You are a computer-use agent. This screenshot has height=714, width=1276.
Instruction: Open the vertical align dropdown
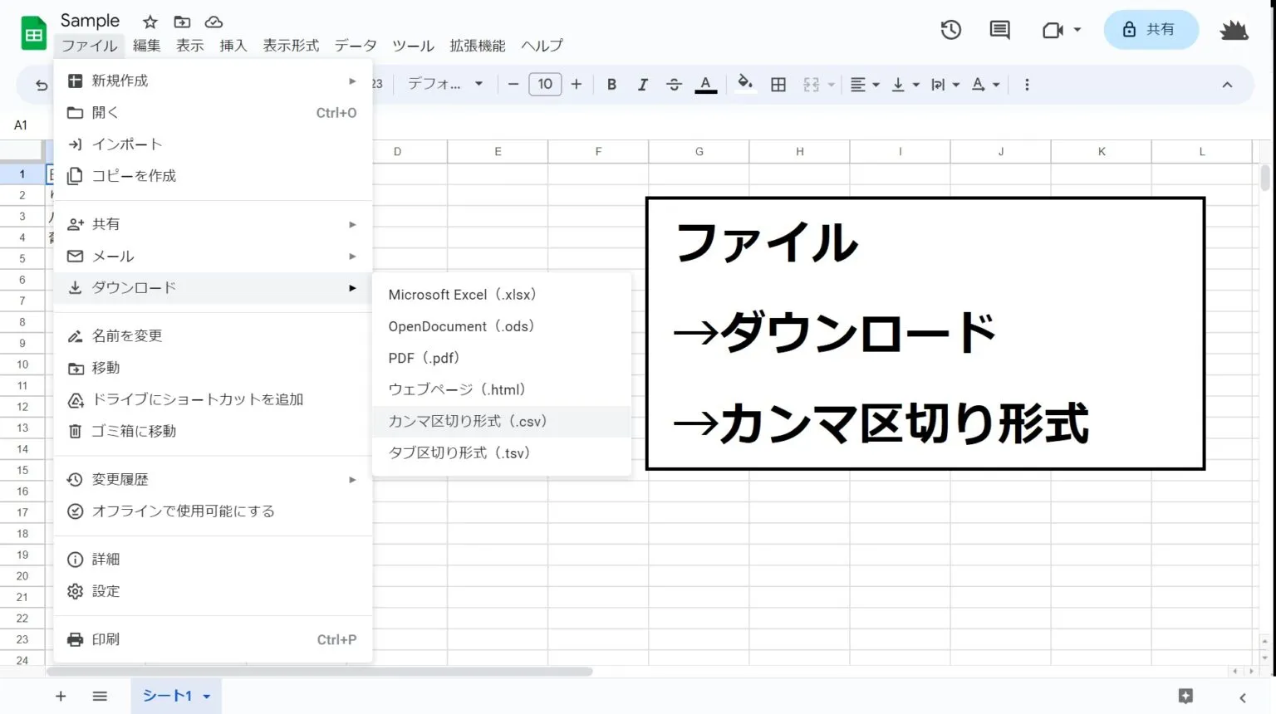tap(905, 84)
